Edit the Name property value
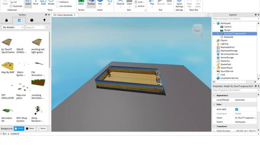260x146 pixels. [x=246, y=118]
